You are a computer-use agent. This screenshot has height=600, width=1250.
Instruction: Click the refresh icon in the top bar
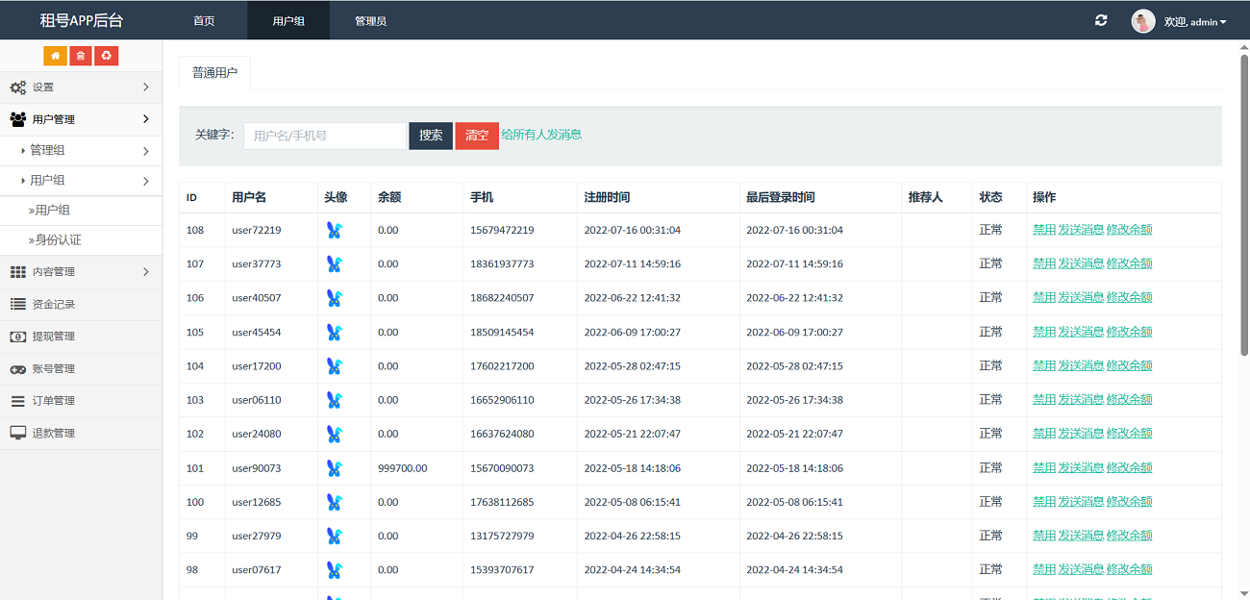click(x=1100, y=19)
